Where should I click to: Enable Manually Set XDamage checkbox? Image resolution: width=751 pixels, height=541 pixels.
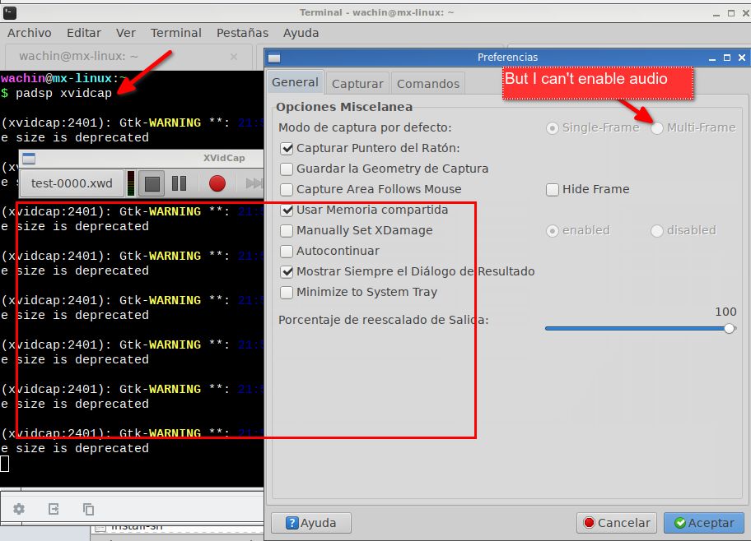(287, 230)
